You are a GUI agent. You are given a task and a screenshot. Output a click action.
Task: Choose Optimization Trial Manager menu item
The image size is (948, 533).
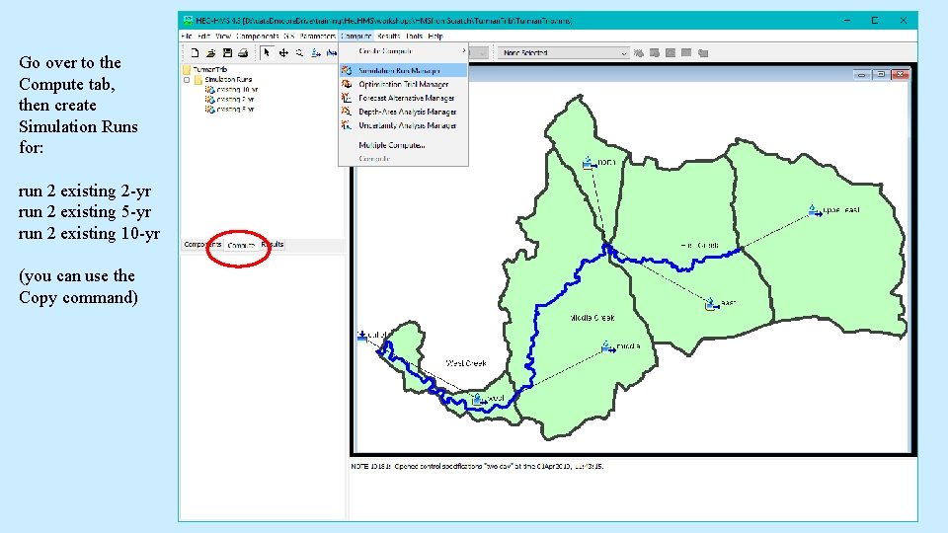pyautogui.click(x=403, y=84)
